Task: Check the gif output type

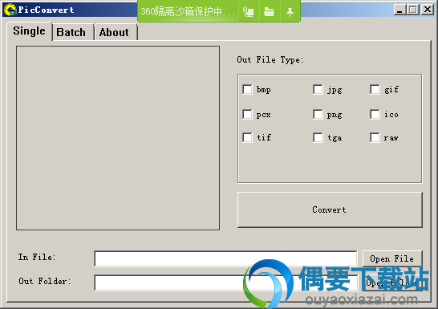Action: pos(375,90)
